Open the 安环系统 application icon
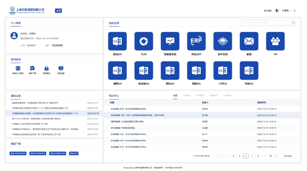Viewport: 307px width, 171px height. [223, 41]
